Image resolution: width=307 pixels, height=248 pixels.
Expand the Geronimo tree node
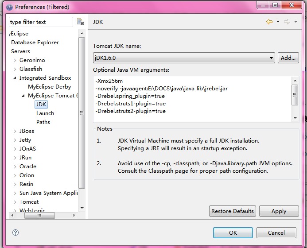[15, 60]
